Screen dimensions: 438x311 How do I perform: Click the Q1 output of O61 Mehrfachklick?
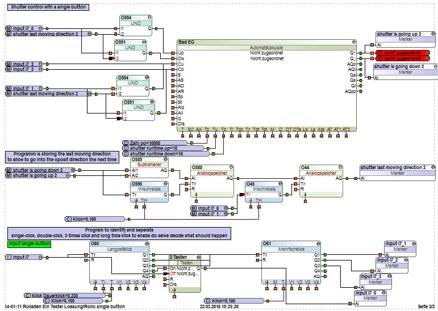click(325, 255)
